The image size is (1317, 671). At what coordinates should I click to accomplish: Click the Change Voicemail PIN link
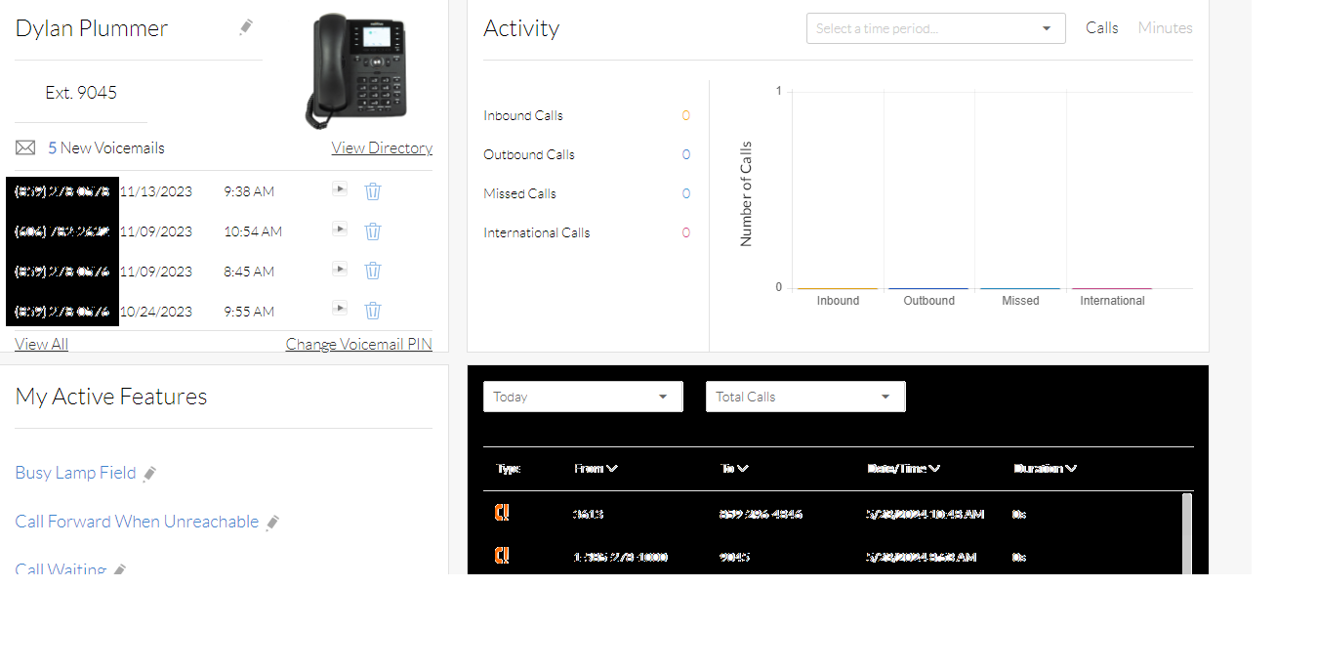coord(358,345)
